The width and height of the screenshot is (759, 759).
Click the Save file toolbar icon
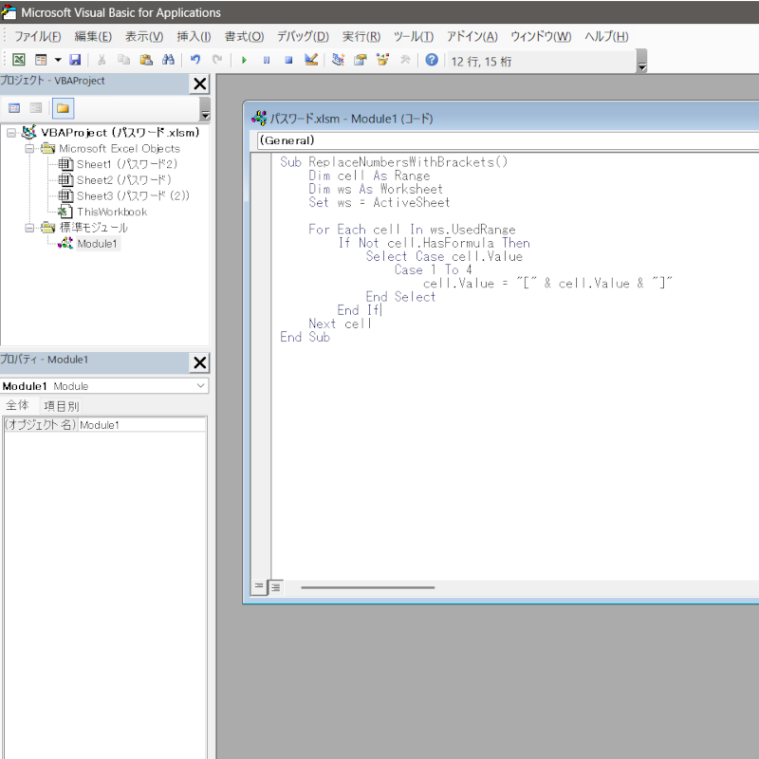click(x=75, y=60)
